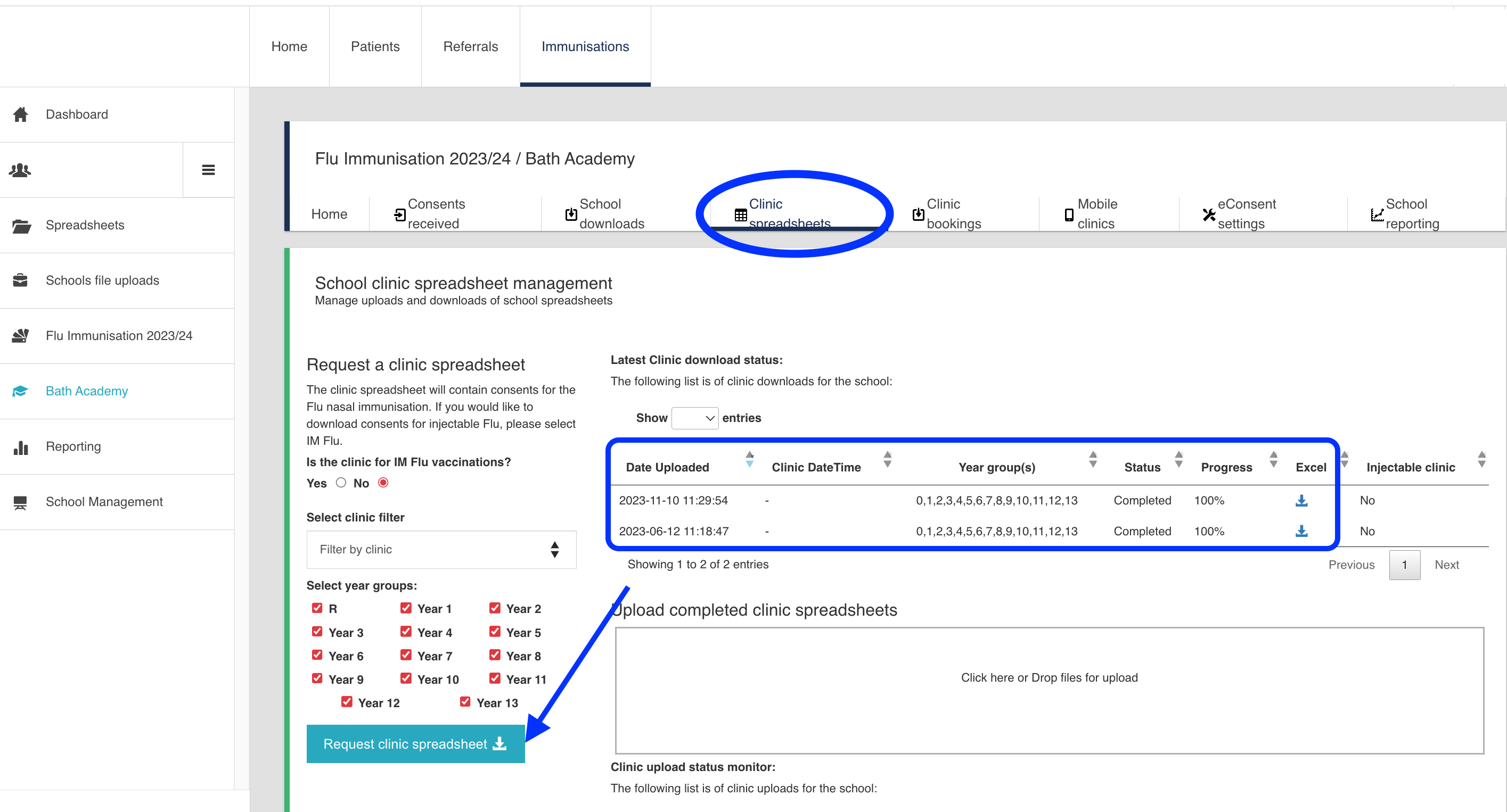Click Request clinic spreadsheet button
Viewport: 1507px width, 812px height.
tap(415, 743)
